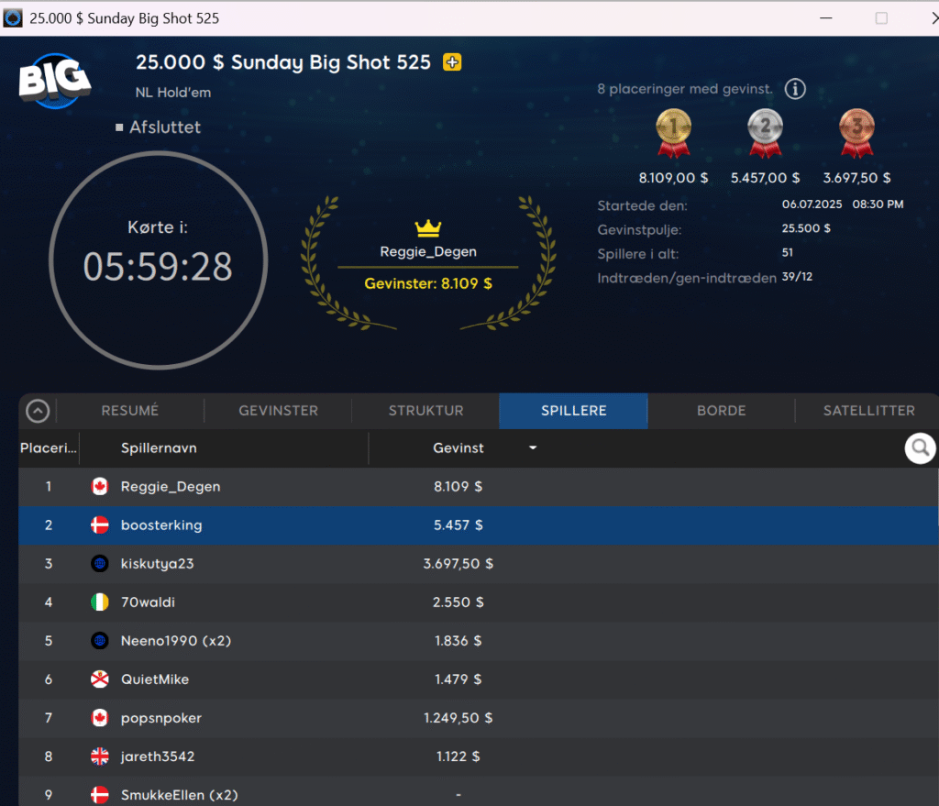Screen dimensions: 939x806
Task: Open the SATELLITTER tab
Action: pos(867,411)
